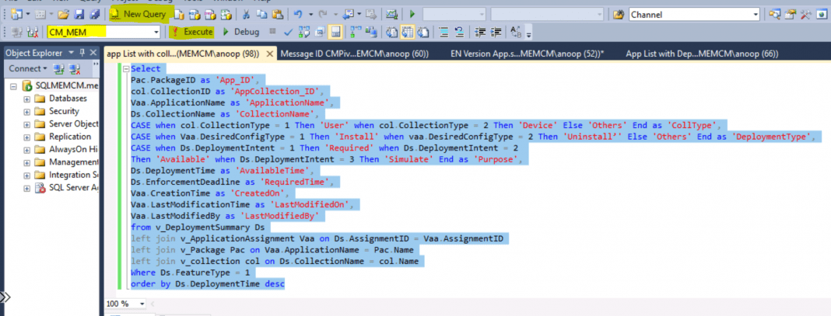Switch to EN Version App.s query tab
This screenshot has width=831, height=316.
pos(527,54)
